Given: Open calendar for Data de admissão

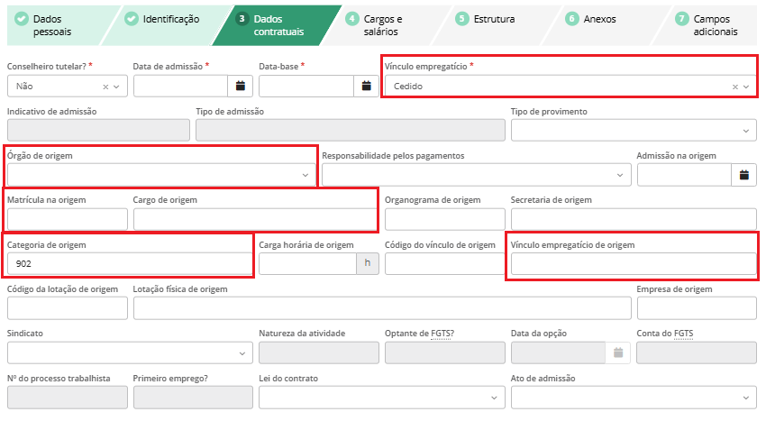Looking at the screenshot, I should (241, 86).
